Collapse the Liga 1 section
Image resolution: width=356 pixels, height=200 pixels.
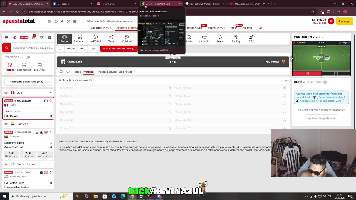coord(50,93)
